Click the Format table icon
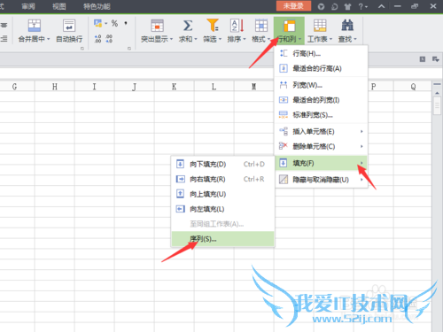The height and width of the screenshot is (332, 443). click(x=261, y=26)
